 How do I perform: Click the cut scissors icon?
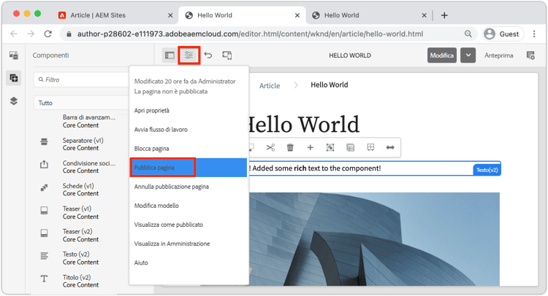270,147
